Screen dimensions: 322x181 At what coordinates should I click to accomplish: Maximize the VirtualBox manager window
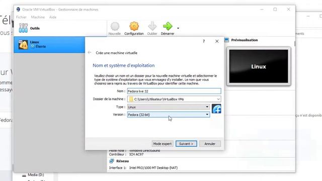[x=275, y=9]
